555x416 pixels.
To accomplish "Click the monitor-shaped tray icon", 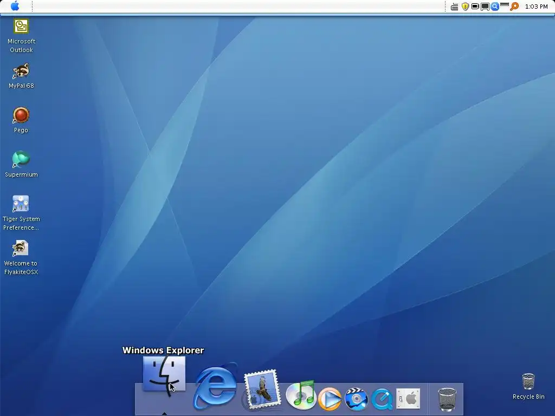I will [485, 6].
